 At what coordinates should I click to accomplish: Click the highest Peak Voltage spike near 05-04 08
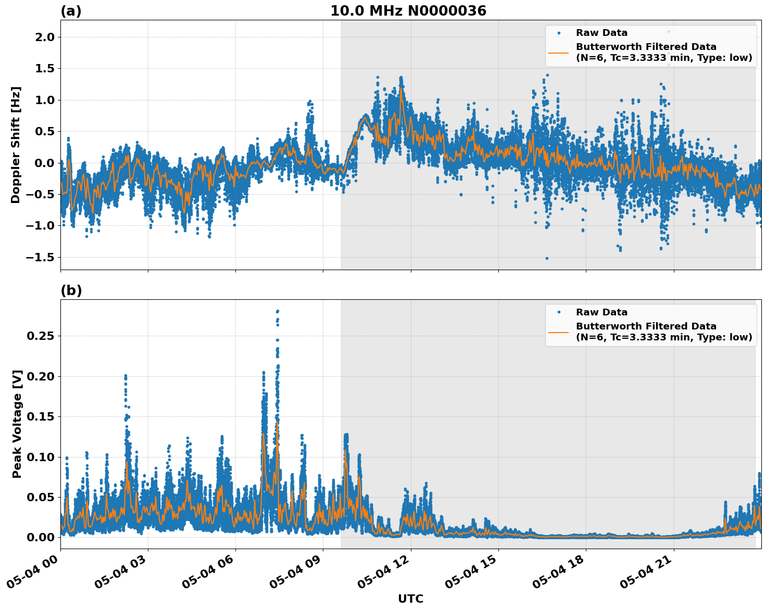point(277,311)
